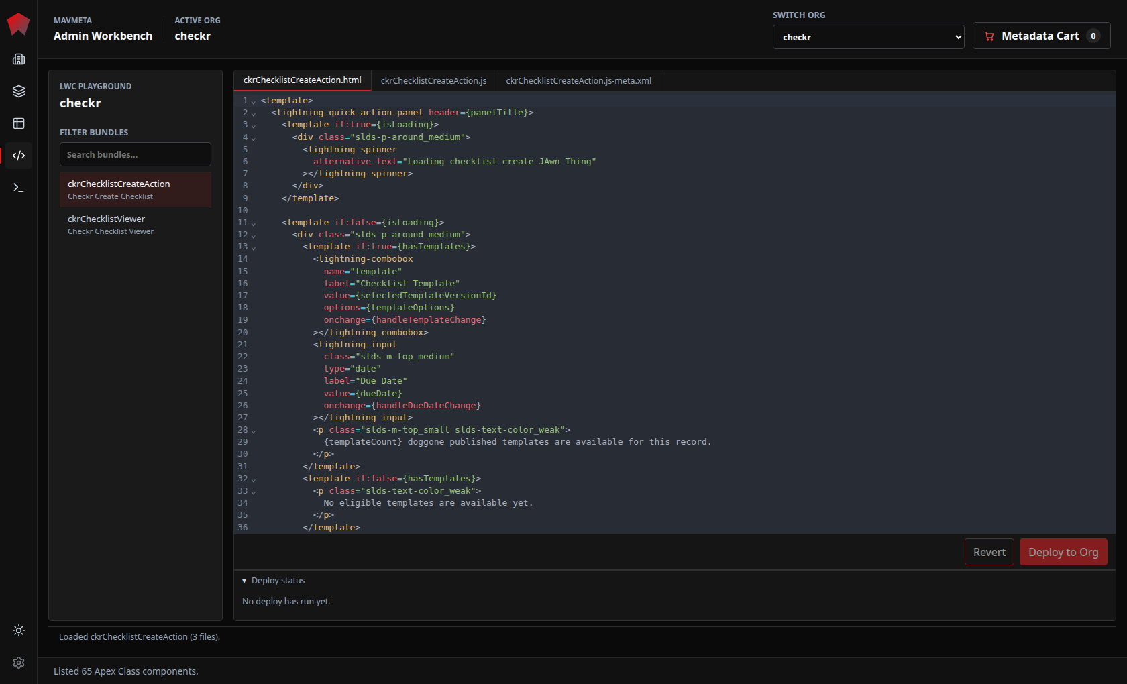Screen dimensions: 1127x684
Task: Click the Revert button
Action: coord(989,552)
